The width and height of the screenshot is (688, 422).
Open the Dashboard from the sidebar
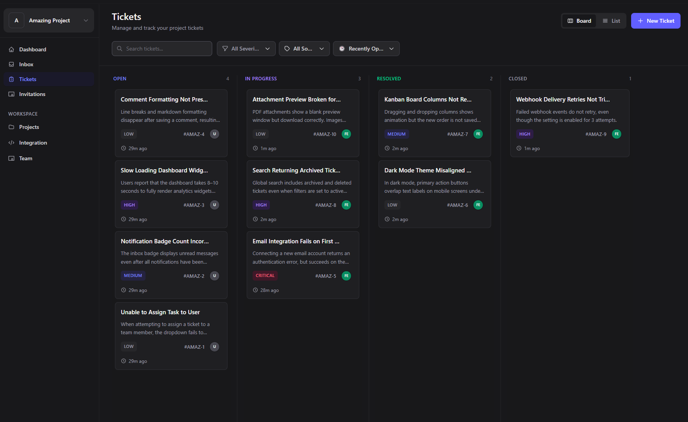coord(33,49)
